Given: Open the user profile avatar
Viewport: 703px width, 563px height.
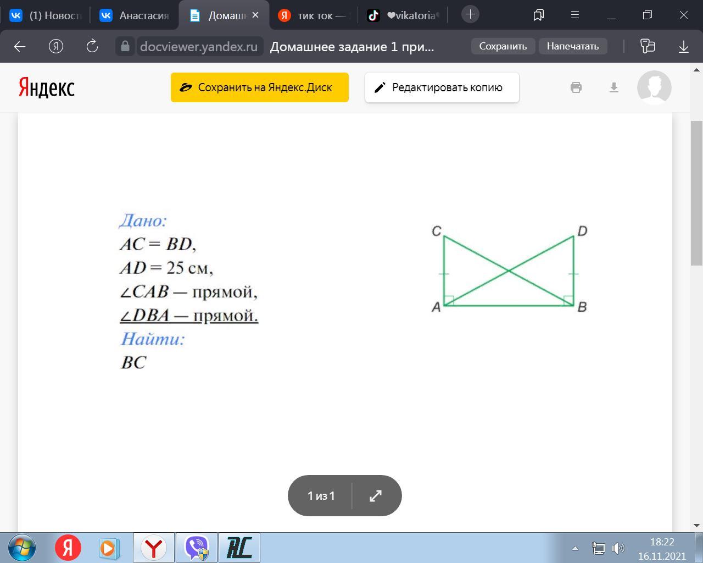Looking at the screenshot, I should (x=654, y=87).
